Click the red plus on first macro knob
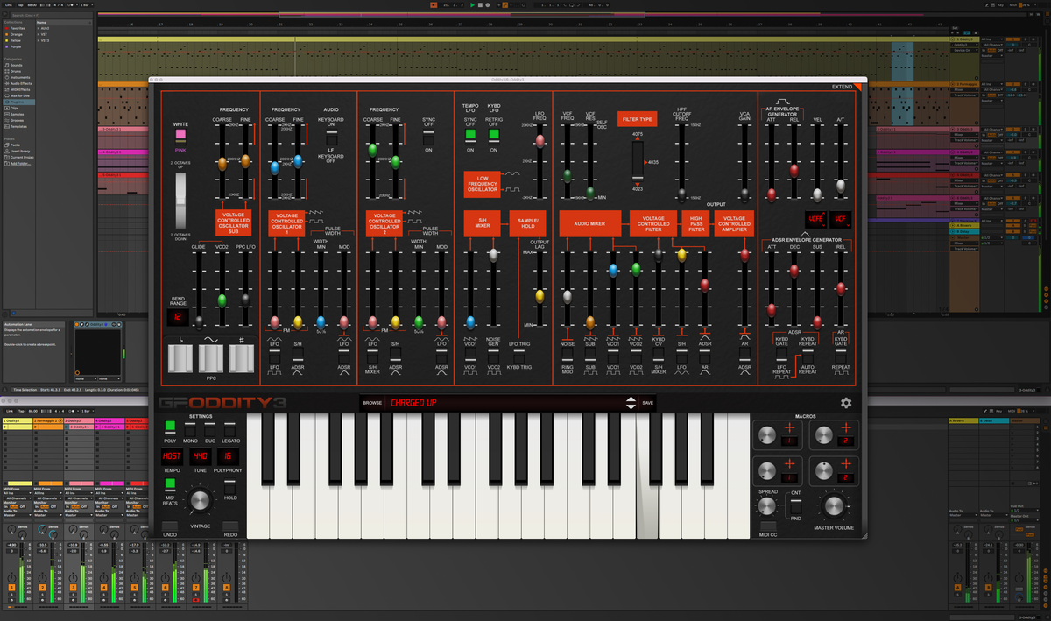 click(791, 427)
